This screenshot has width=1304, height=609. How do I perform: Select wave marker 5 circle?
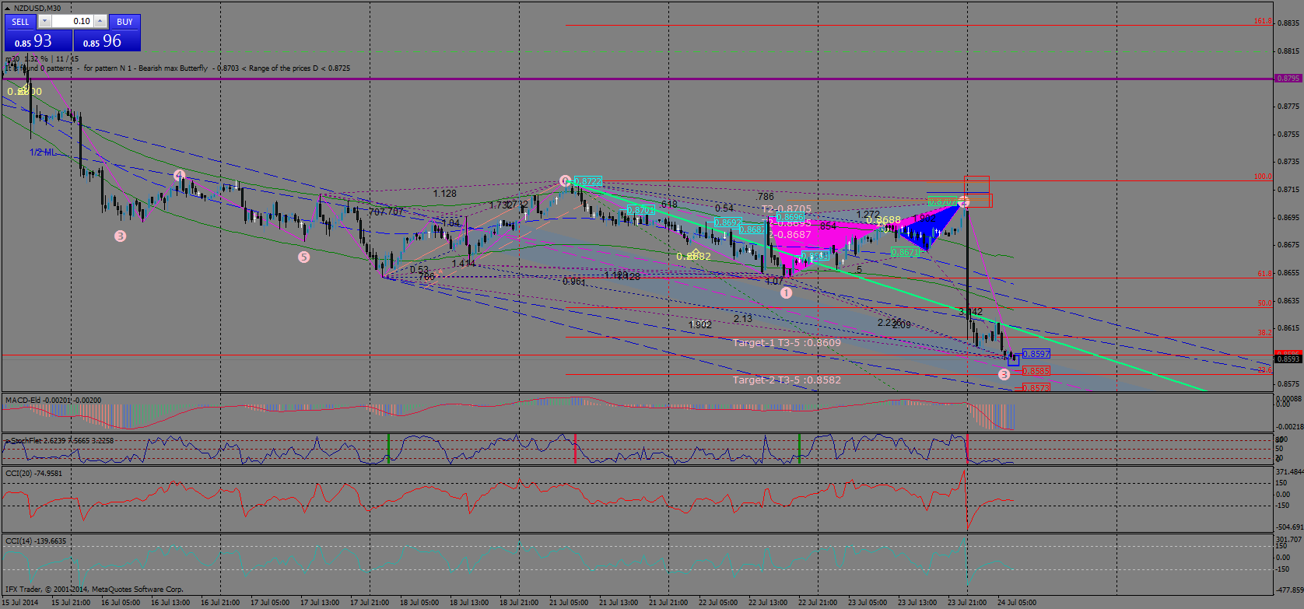click(303, 257)
